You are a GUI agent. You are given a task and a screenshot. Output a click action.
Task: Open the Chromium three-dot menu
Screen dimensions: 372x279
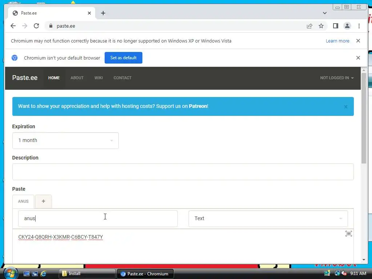(x=359, y=26)
